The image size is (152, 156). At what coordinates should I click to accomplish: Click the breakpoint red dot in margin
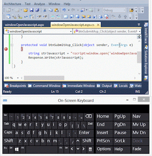point(6,49)
